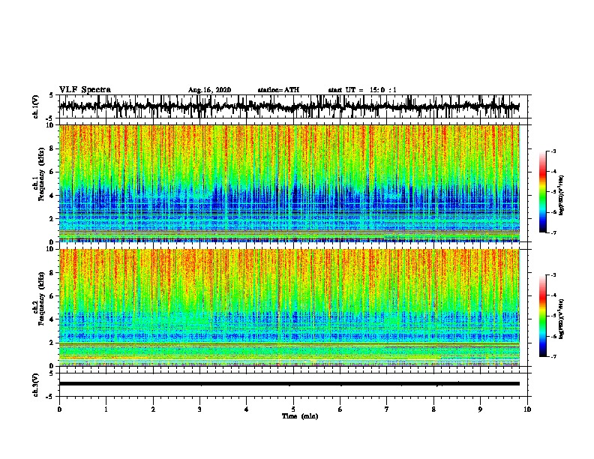The image size is (594, 459).
Task: Click the 'ch.1 Frequency (kHz)' axis label
Action: (38, 174)
